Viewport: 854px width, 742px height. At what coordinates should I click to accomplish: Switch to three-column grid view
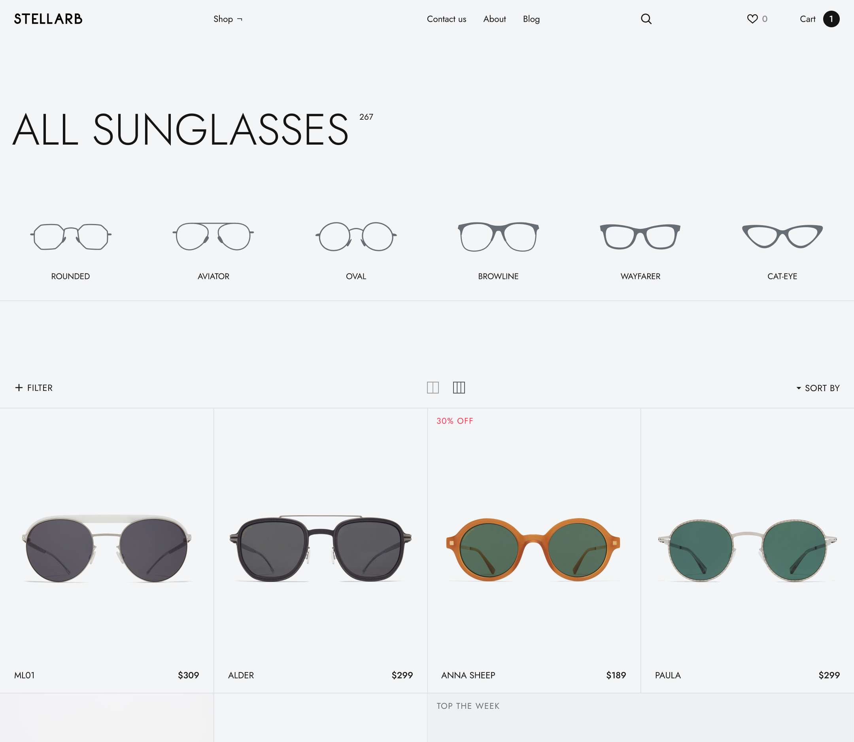tap(459, 388)
